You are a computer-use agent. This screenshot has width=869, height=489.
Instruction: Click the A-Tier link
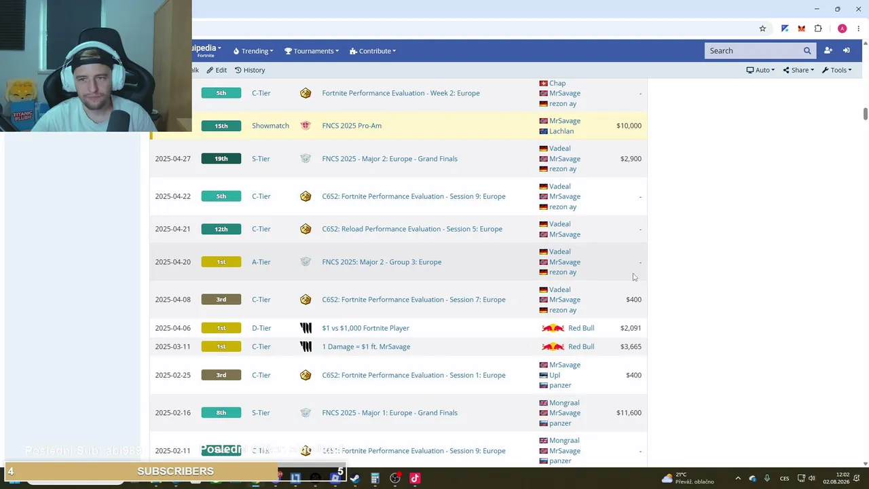pos(261,262)
